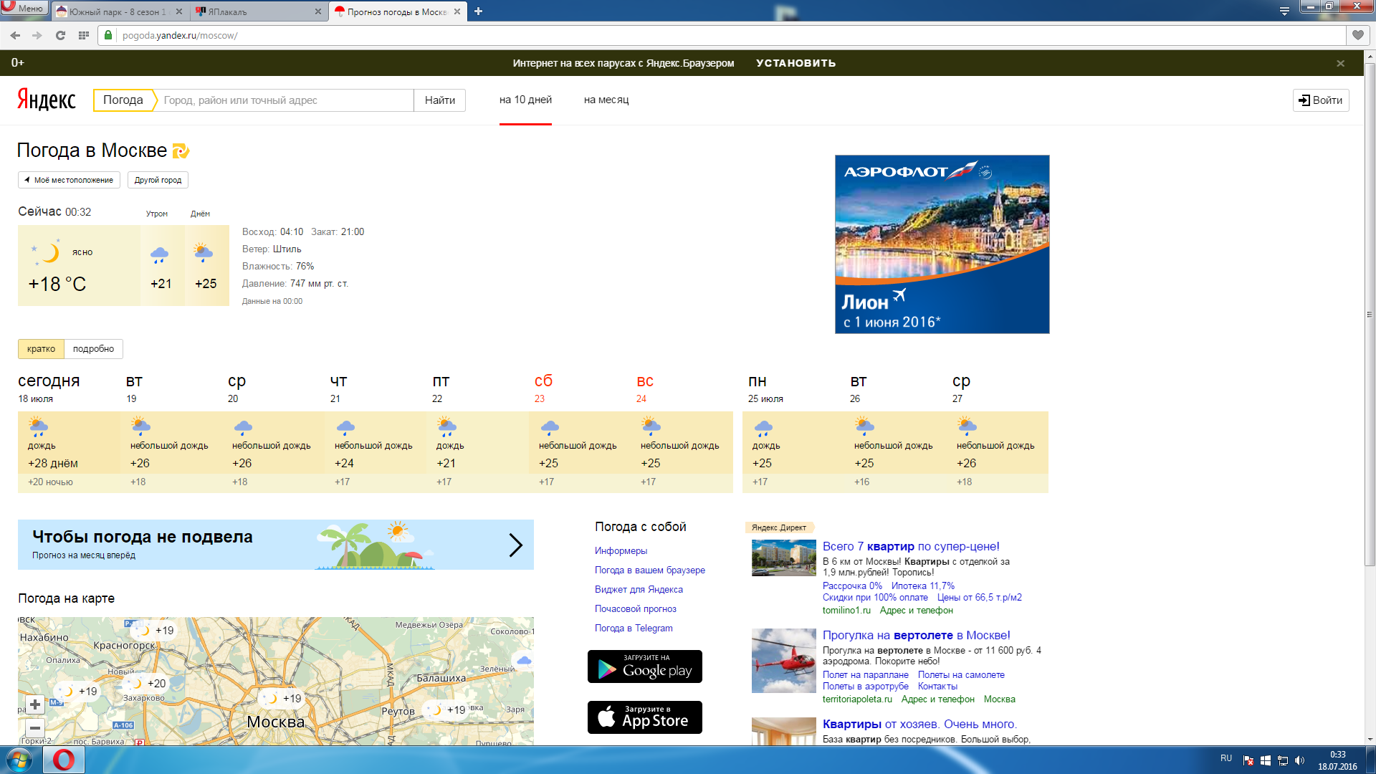1376x774 pixels.
Task: Click the weather icon for сб 23
Action: coord(550,427)
